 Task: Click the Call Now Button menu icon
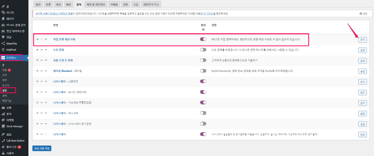click(x=3, y=141)
